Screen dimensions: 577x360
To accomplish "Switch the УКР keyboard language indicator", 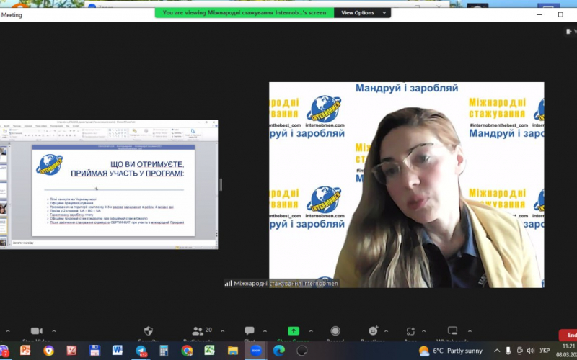I will pos(545,351).
